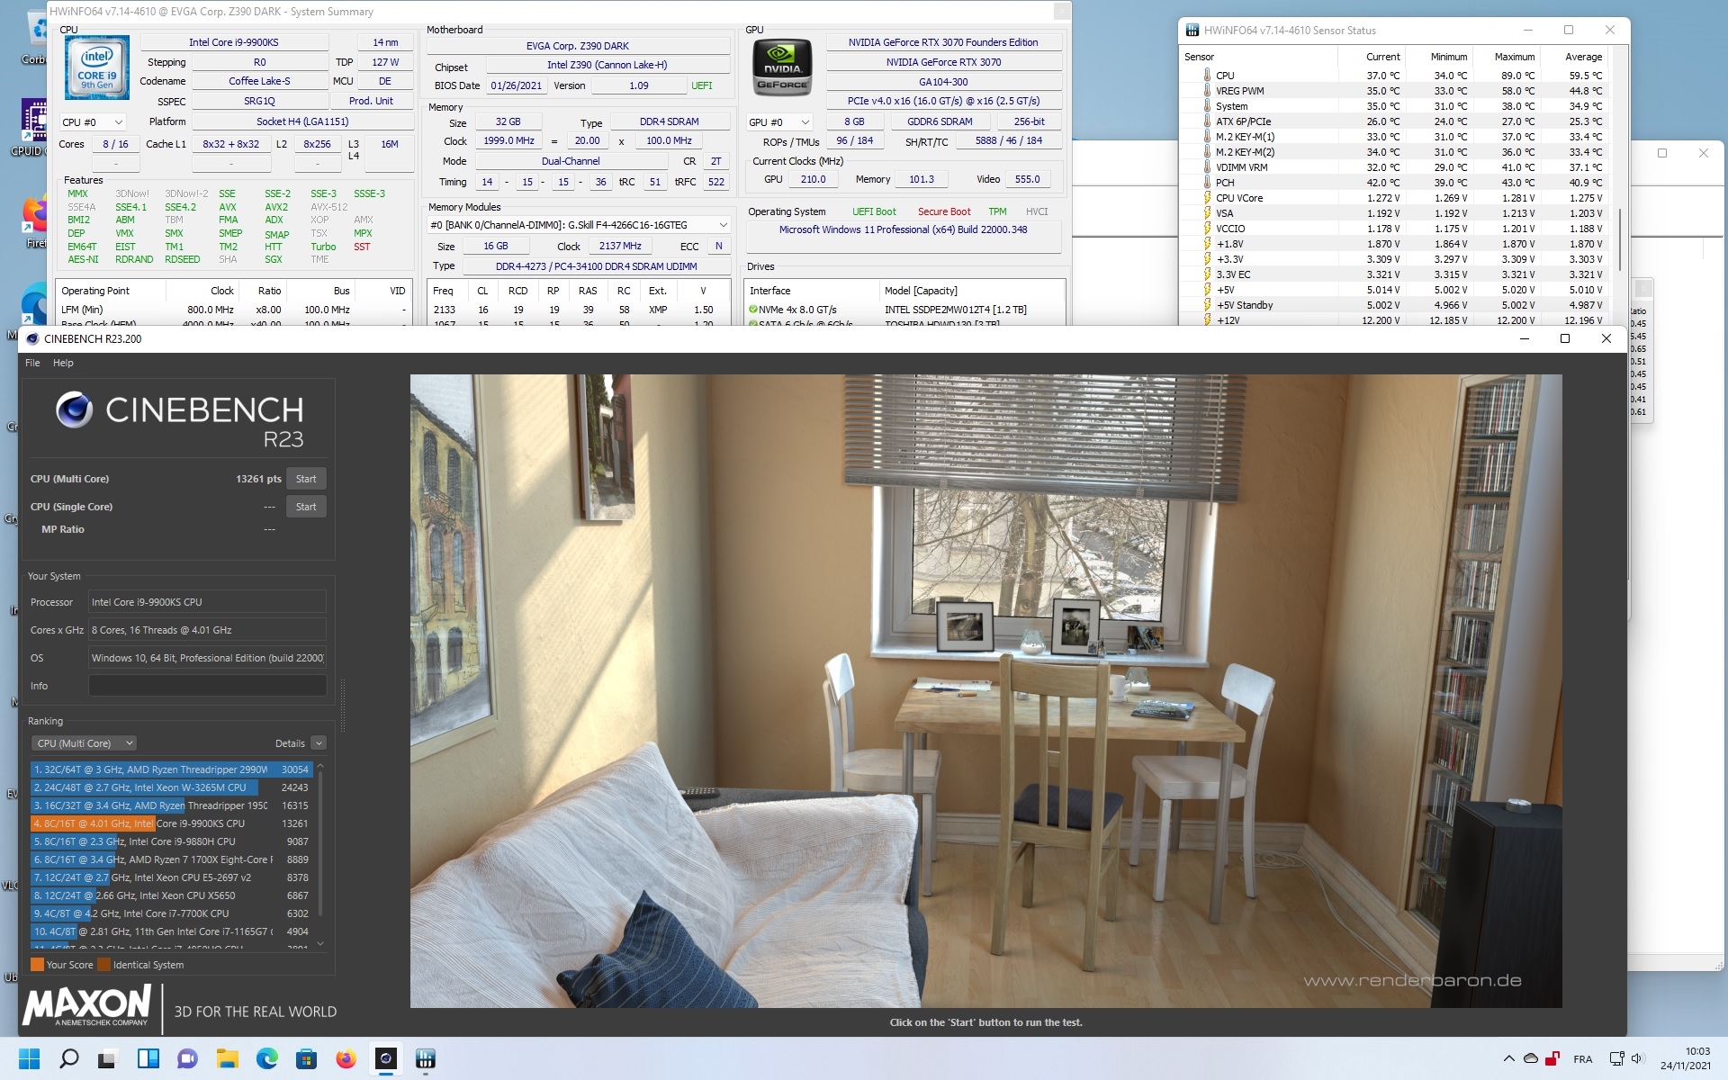This screenshot has height=1080, width=1728.
Task: Open Microsoft Store from the taskbar
Action: pyautogui.click(x=306, y=1058)
